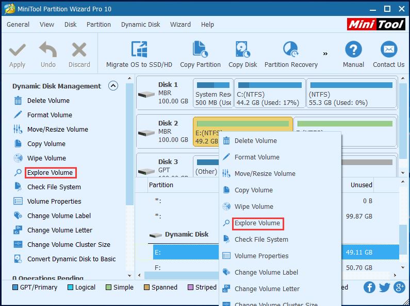Select the 55.3 GB NTFS partition on Disk 1
The width and height of the screenshot is (410, 306).
tap(351, 93)
